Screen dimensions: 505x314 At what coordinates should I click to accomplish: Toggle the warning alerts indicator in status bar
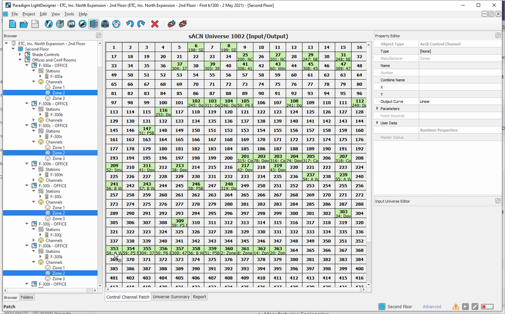(456, 306)
